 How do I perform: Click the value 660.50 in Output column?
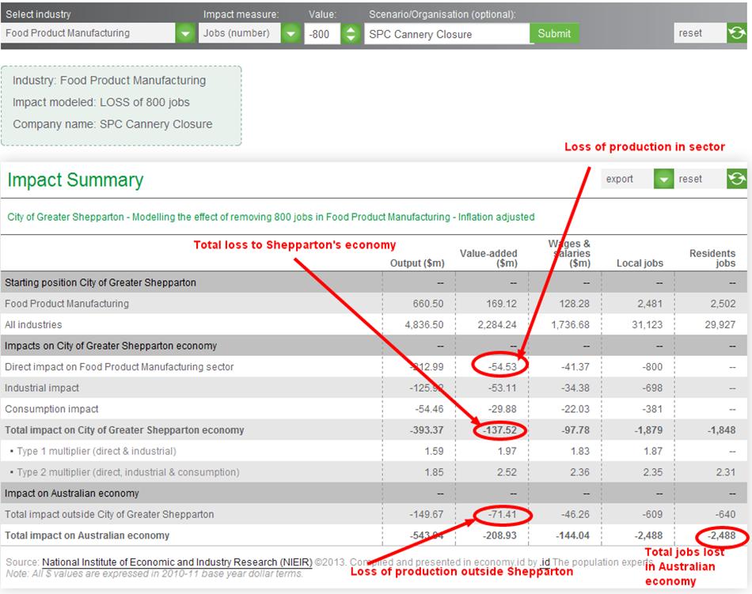click(428, 304)
